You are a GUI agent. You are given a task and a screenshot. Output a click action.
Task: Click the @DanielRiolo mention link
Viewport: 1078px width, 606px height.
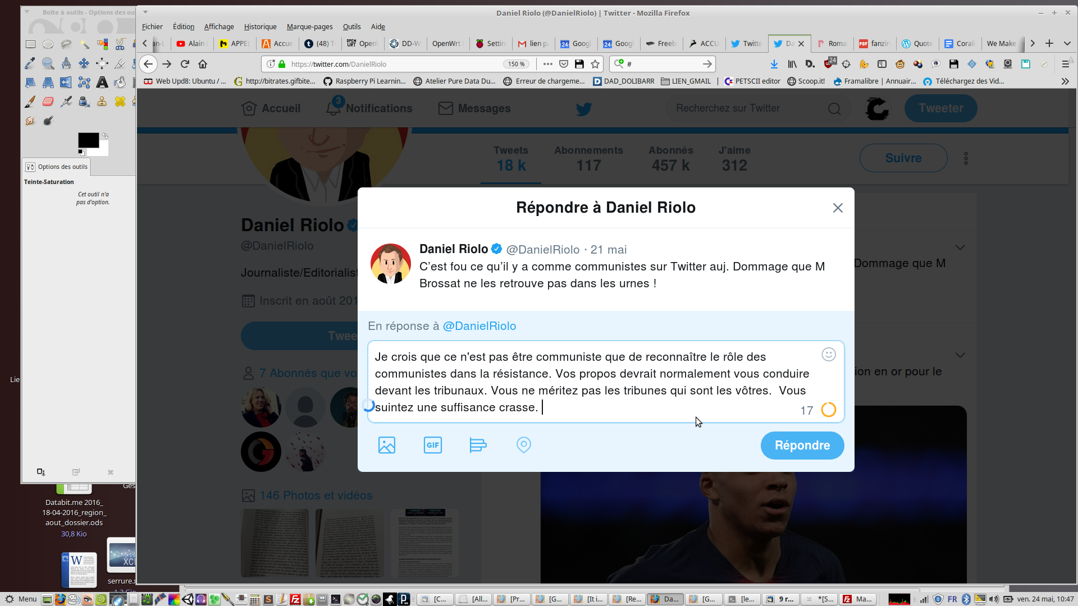coord(479,326)
